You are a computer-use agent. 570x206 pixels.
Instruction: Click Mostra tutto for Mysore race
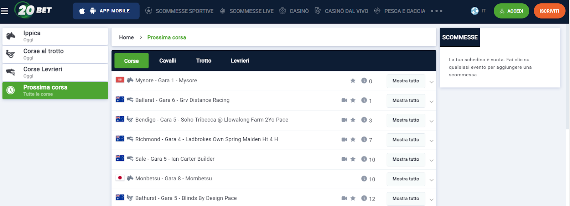coord(406,81)
